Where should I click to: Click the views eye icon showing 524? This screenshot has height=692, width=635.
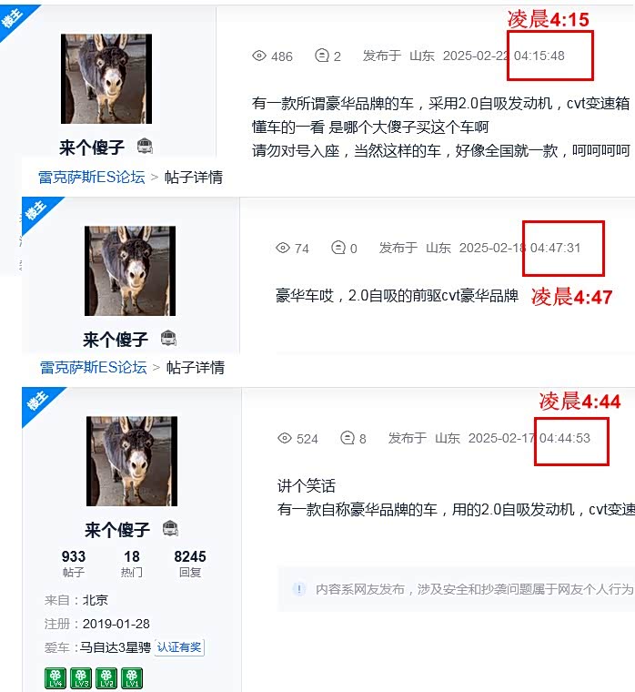(x=285, y=438)
